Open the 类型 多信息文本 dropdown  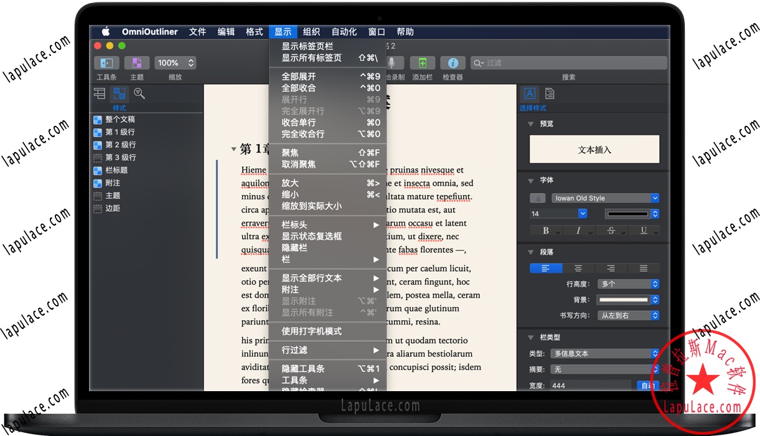tap(605, 353)
